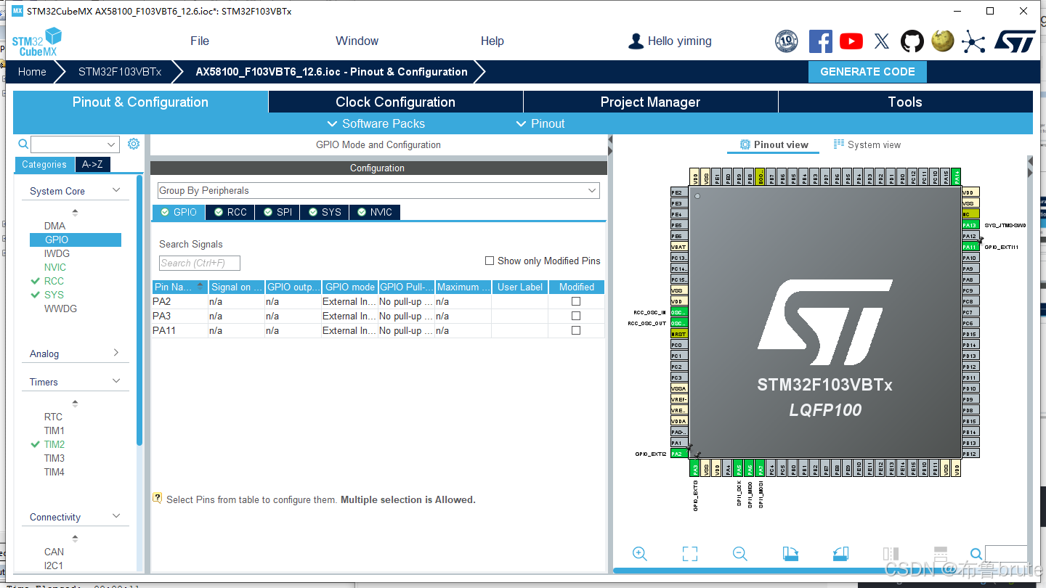Click the Pinout view chip icon
This screenshot has width=1046, height=588.
745,144
